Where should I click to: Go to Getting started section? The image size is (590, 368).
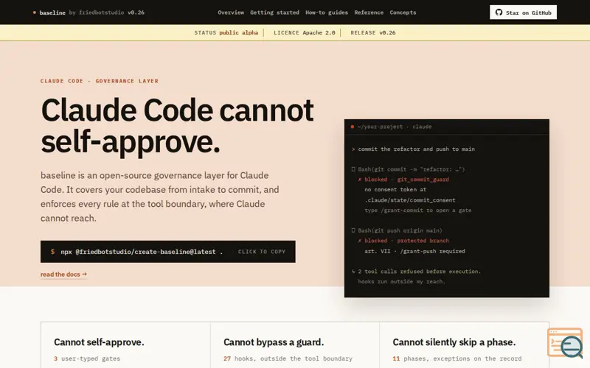(274, 13)
